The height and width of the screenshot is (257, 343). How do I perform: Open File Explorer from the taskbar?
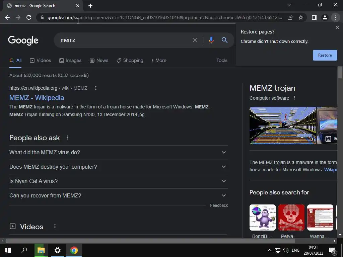(x=41, y=250)
